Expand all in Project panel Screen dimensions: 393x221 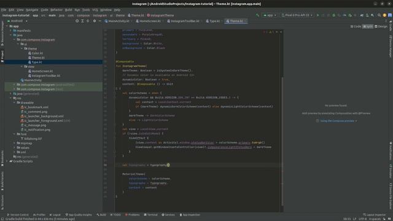point(82,21)
